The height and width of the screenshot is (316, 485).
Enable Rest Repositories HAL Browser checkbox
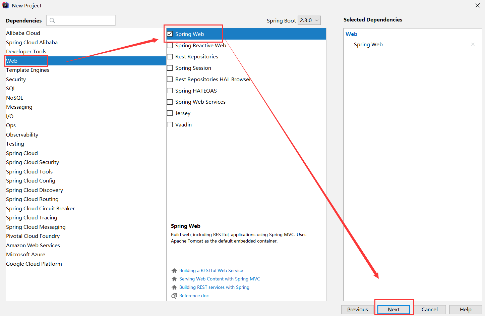[x=170, y=79]
